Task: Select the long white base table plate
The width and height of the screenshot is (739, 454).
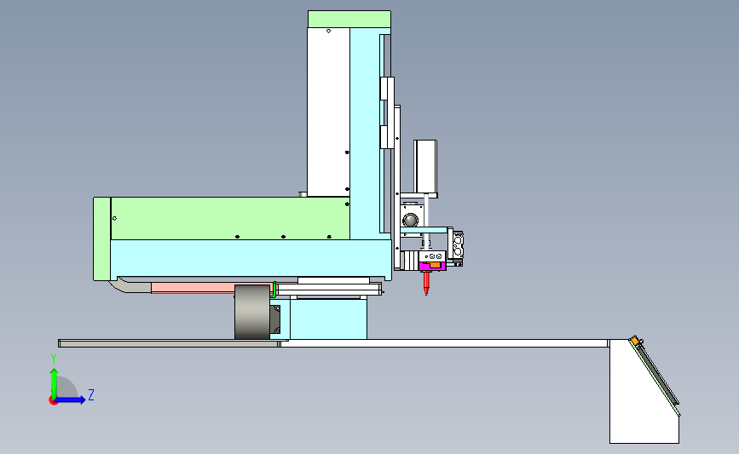Action: [x=443, y=343]
